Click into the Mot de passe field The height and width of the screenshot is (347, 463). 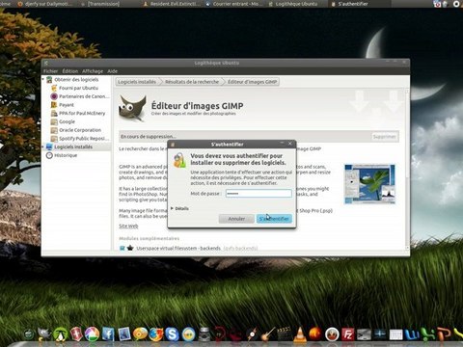259,194
